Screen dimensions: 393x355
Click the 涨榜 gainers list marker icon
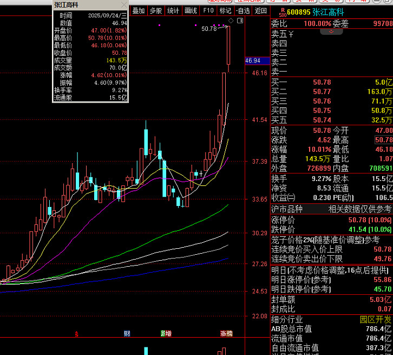coord(226,333)
